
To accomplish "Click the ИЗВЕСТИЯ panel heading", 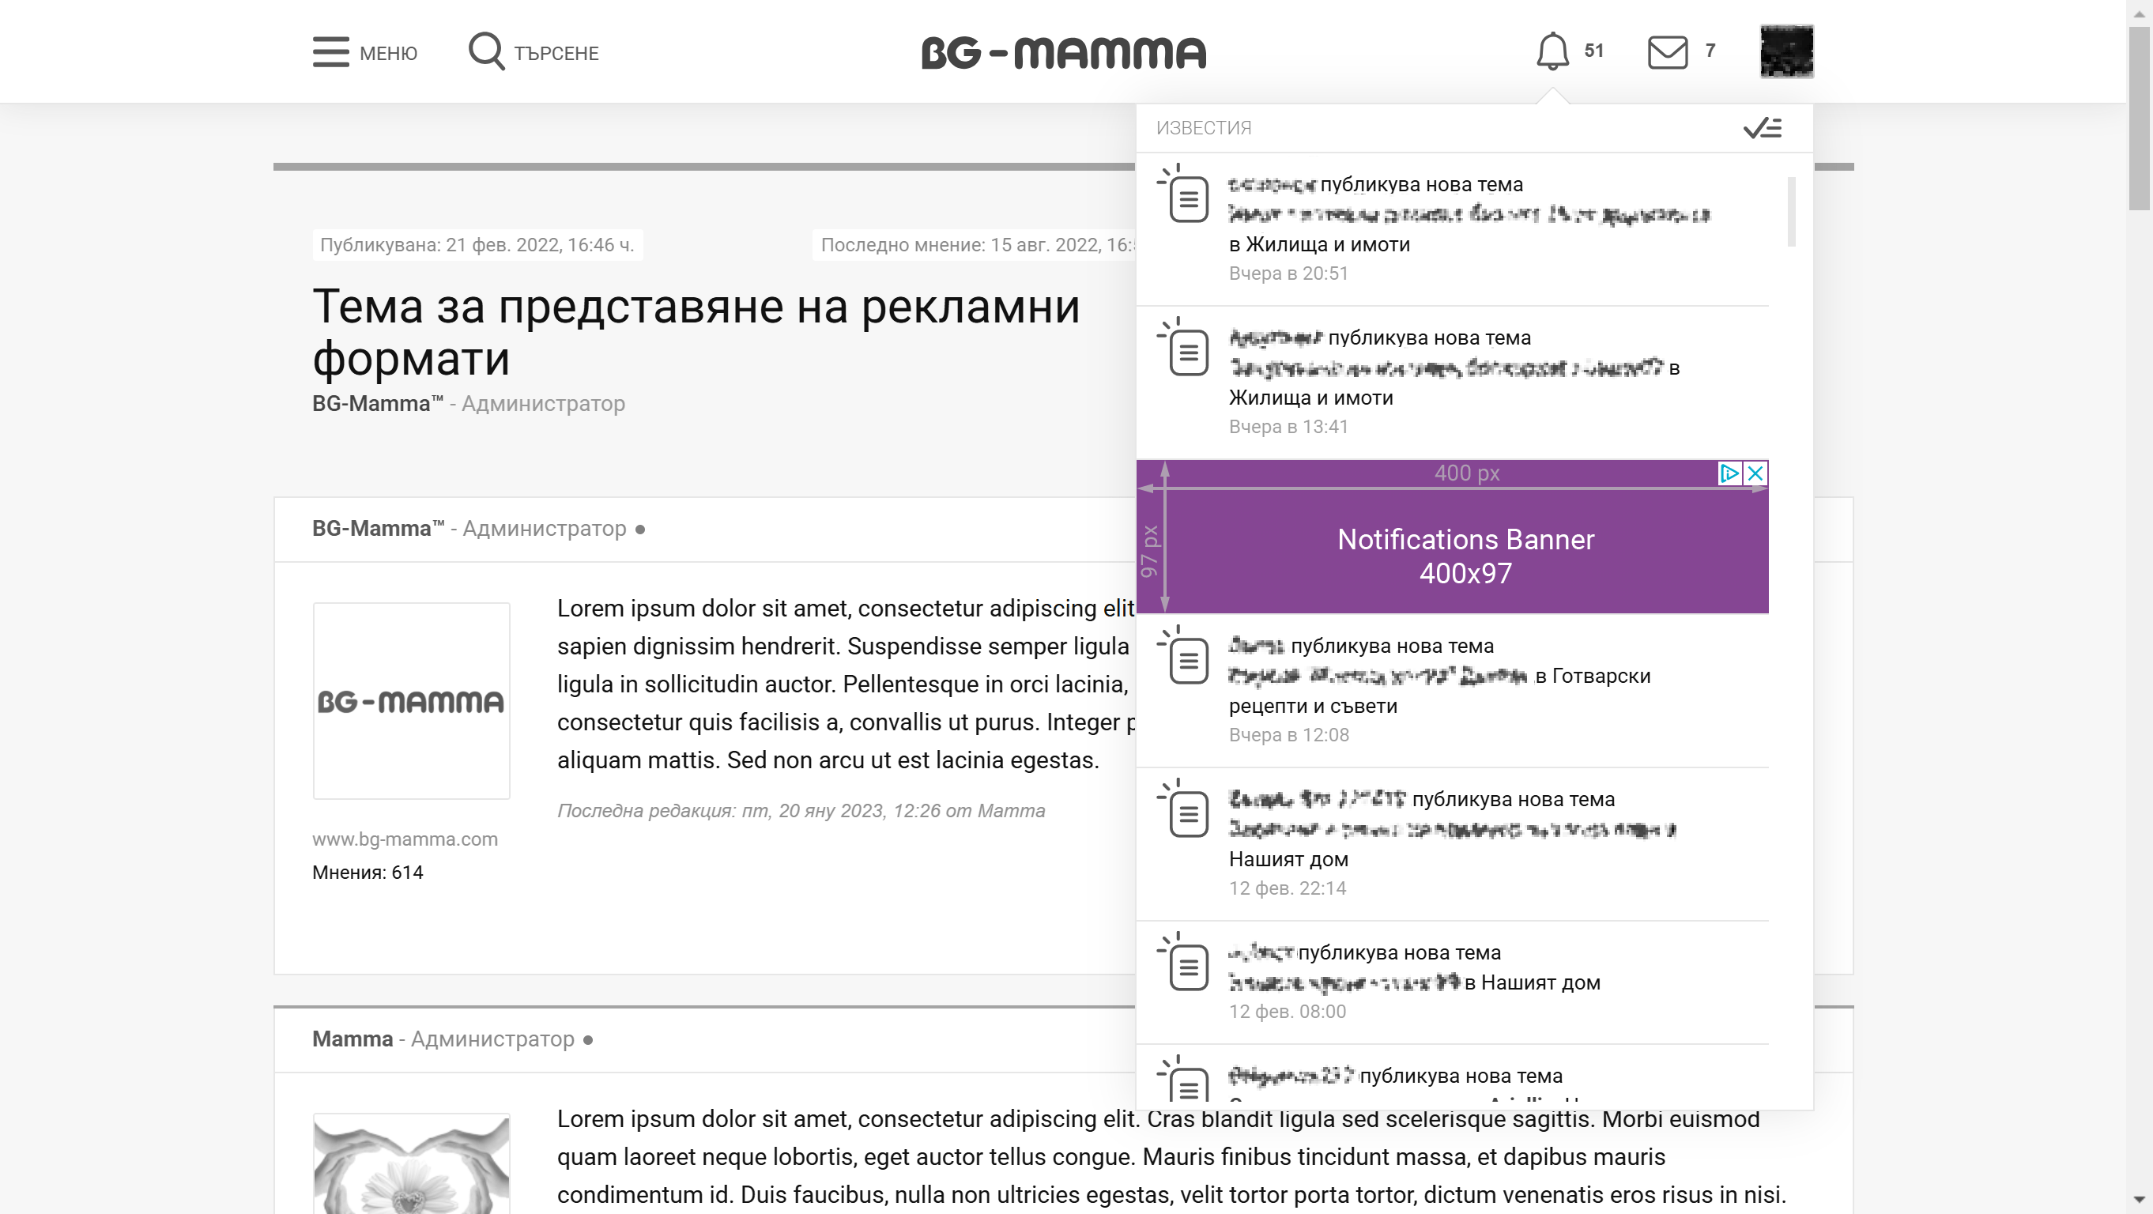I will (x=1204, y=128).
